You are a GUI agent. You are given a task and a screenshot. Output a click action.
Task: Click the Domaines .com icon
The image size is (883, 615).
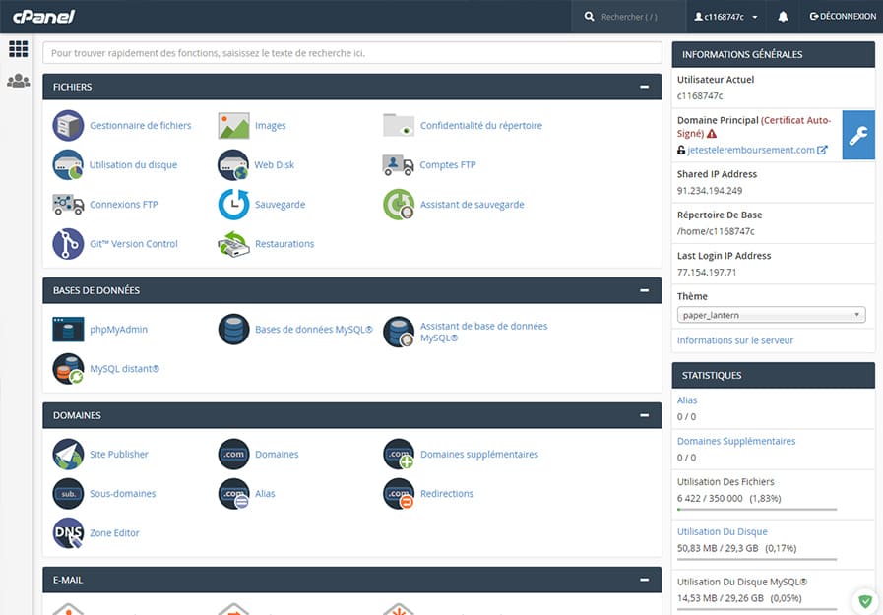[x=233, y=454]
